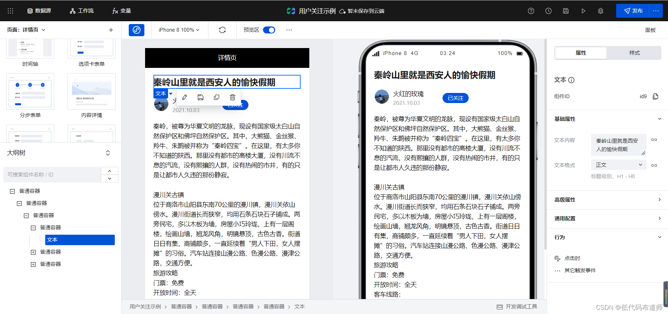Click the save component icon in floating toolbar

[x=200, y=97]
